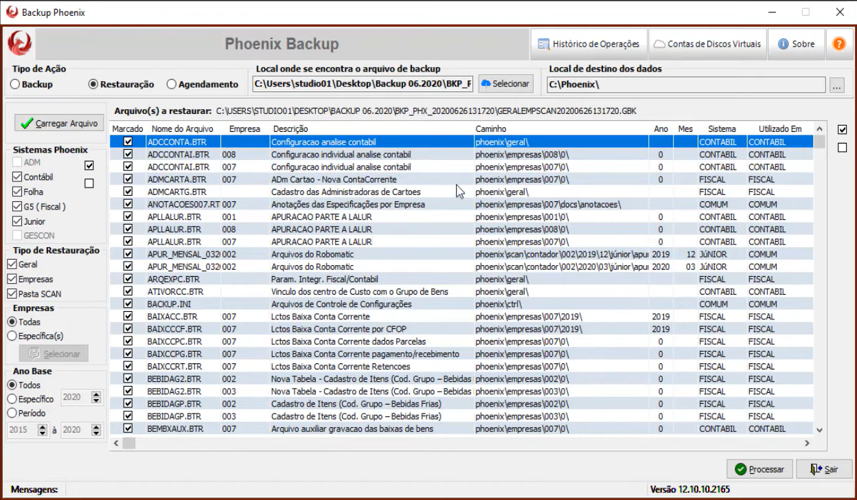Click the Phoenix bird logo icon
The width and height of the screenshot is (857, 500).
pyautogui.click(x=20, y=44)
